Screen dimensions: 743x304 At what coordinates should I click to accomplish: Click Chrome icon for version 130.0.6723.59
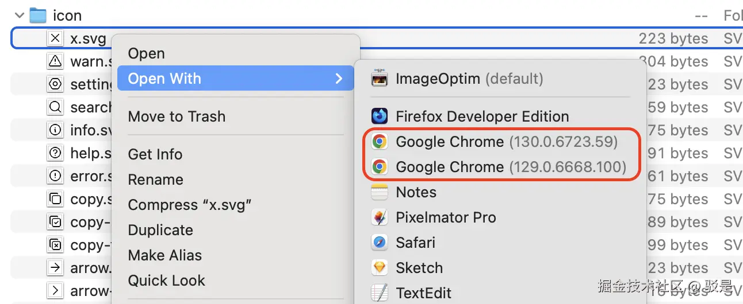click(x=379, y=142)
